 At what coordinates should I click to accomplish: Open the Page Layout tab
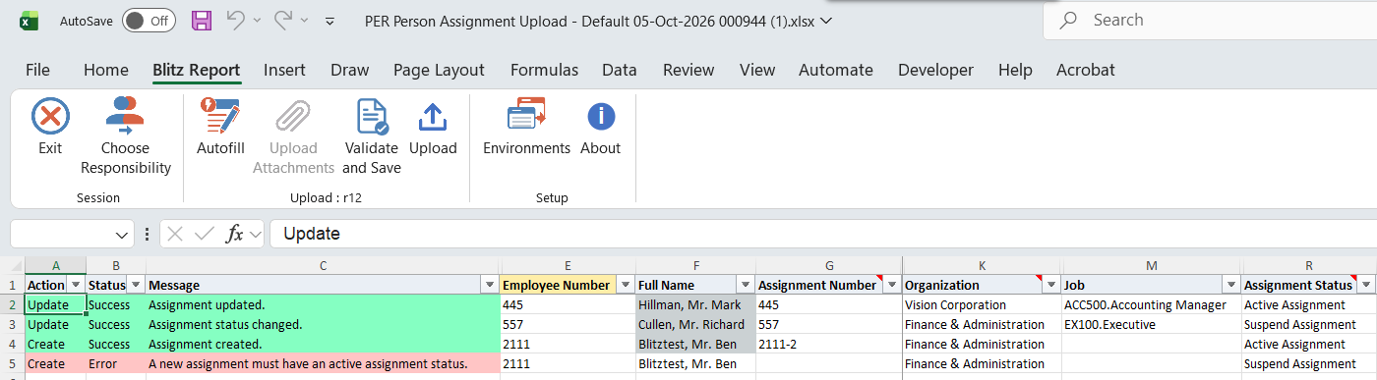(439, 70)
